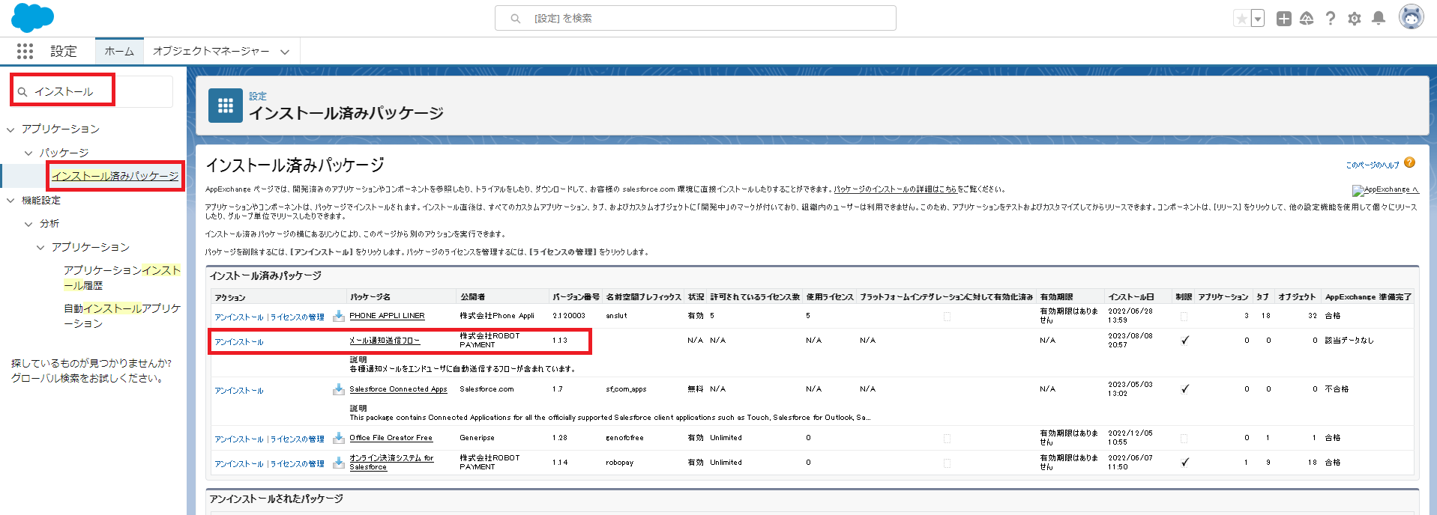Toggle 制限 checkbox in オンライン決済システム row
Viewport: 1437px width, 515px height.
[x=1184, y=463]
